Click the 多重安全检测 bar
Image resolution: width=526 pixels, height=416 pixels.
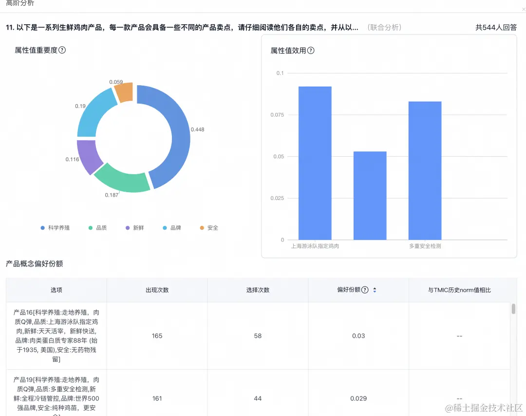pos(425,170)
